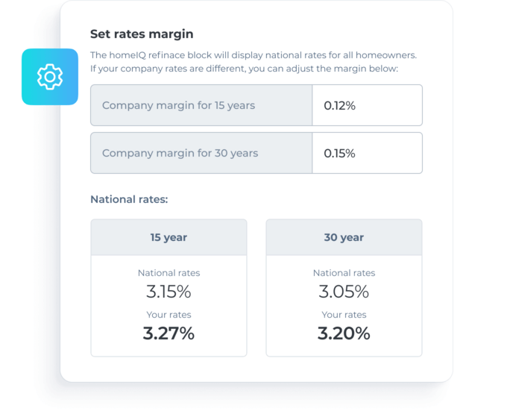Click the 3.27% your rate value
Screen dimensions: 507x411
[169, 333]
